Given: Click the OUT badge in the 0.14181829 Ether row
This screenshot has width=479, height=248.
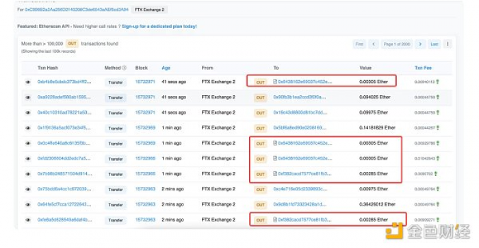Looking at the screenshot, I should [260, 128].
